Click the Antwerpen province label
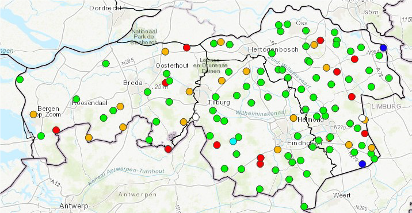Viewport: 412px width, 213px height. pyautogui.click(x=138, y=195)
